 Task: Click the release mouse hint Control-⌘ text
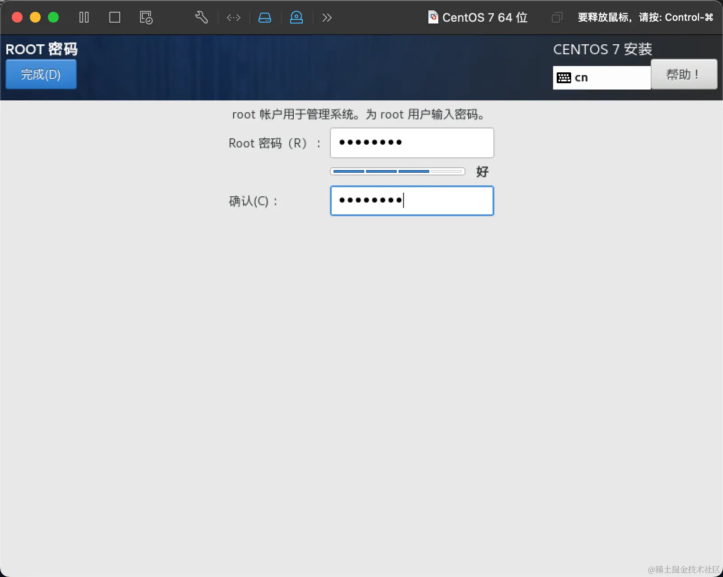coord(645,18)
